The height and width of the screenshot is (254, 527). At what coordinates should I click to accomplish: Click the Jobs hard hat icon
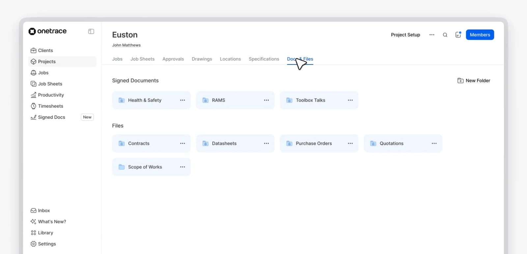[33, 73]
